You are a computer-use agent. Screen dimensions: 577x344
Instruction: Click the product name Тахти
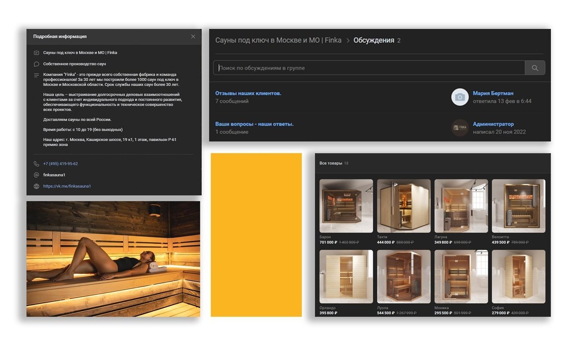coord(382,237)
